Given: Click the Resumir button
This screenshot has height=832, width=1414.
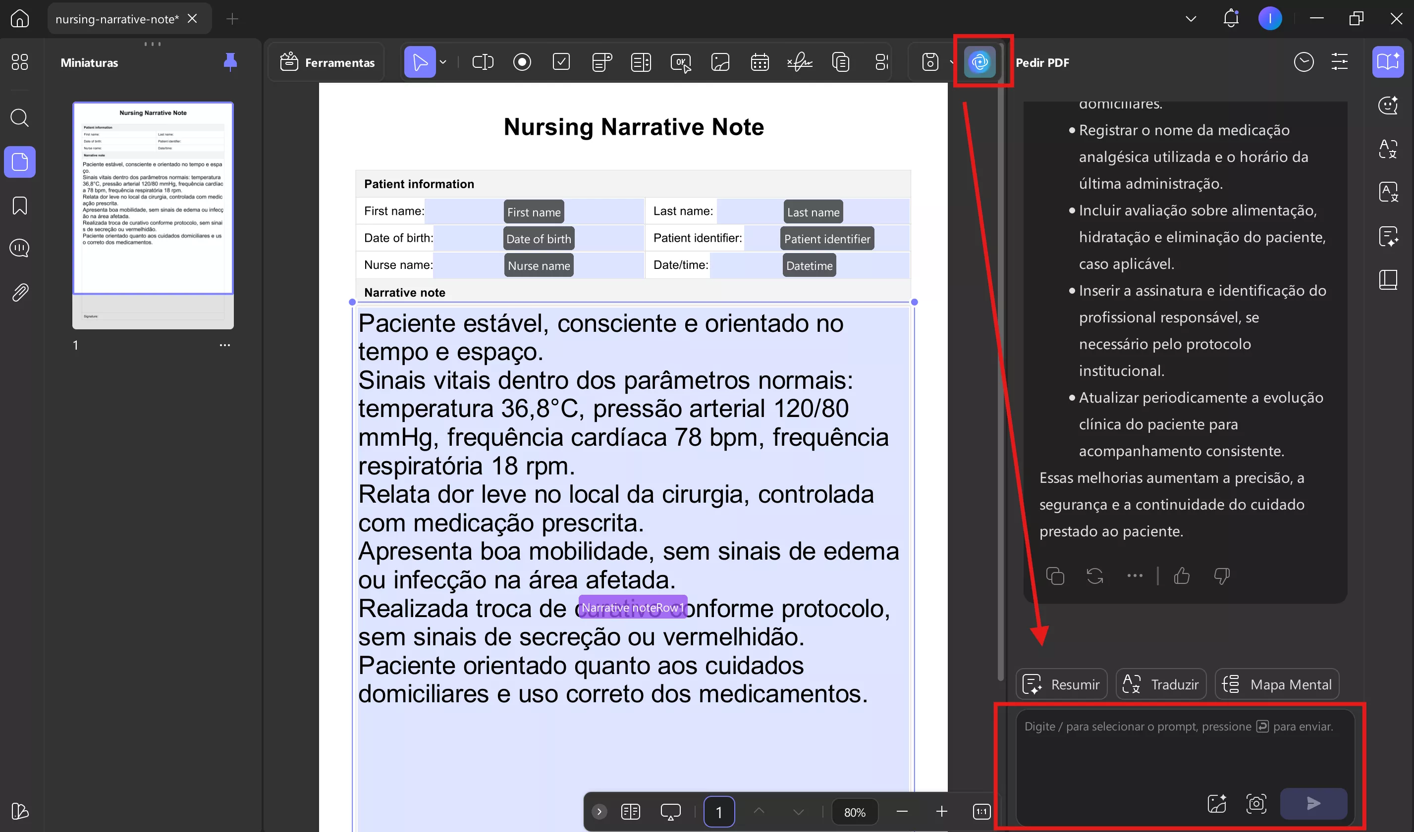Looking at the screenshot, I should click(x=1061, y=684).
